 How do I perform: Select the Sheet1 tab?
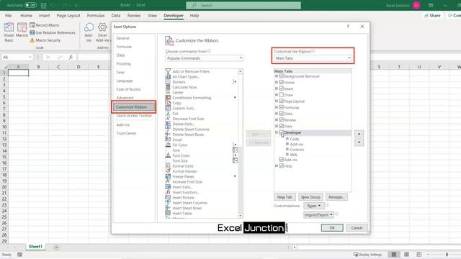pyautogui.click(x=35, y=247)
